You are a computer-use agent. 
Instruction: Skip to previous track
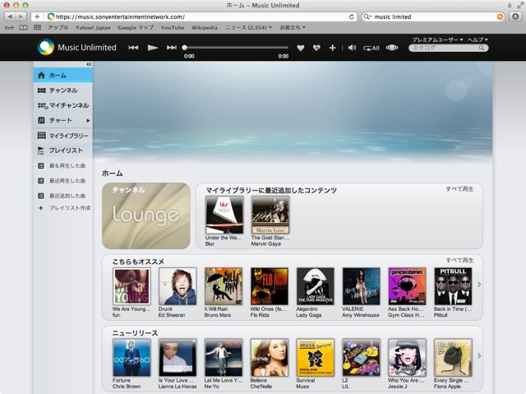pyautogui.click(x=133, y=48)
